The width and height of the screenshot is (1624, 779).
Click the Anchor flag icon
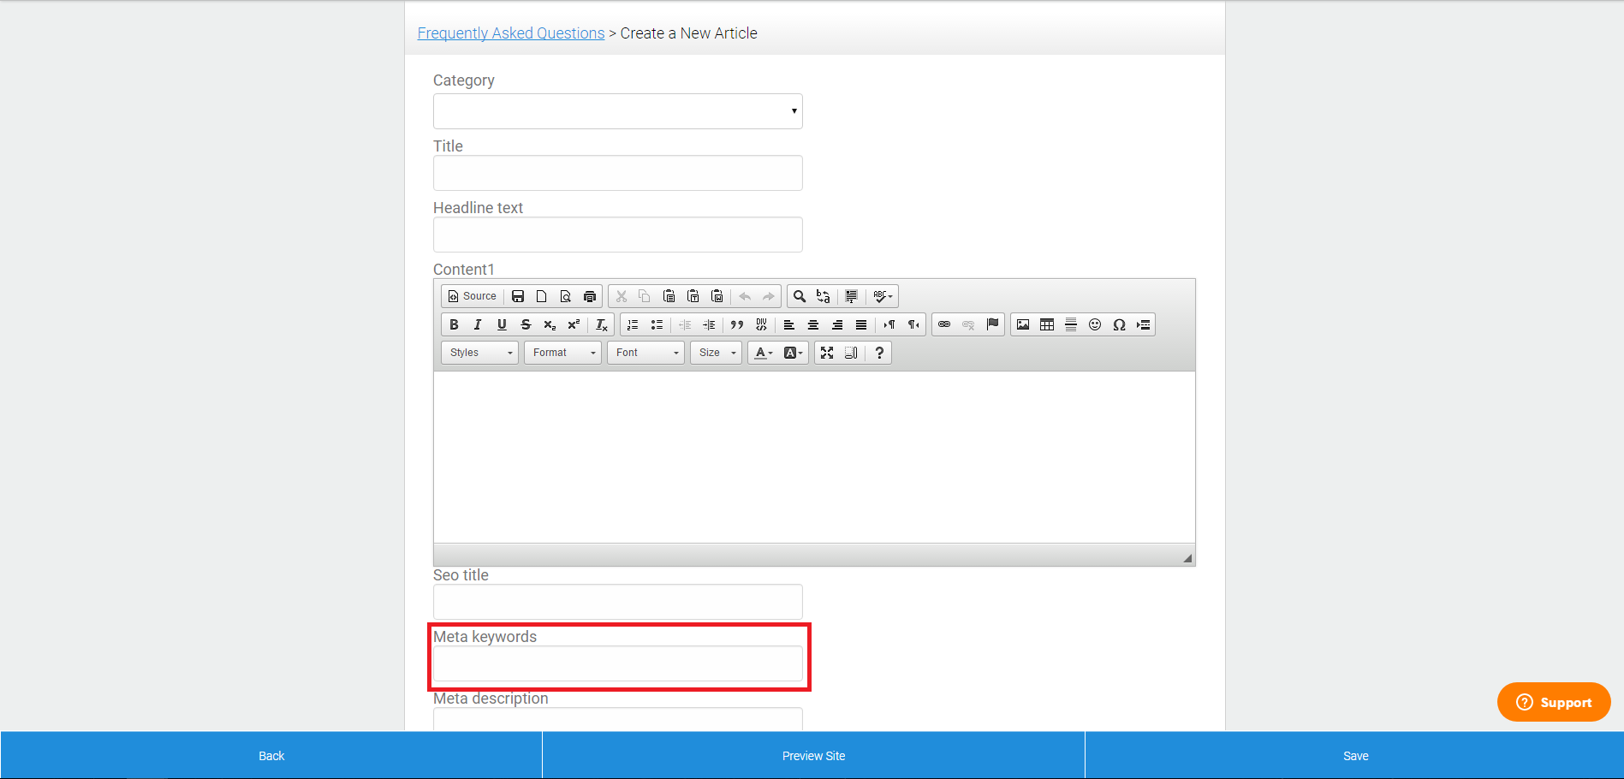(992, 324)
